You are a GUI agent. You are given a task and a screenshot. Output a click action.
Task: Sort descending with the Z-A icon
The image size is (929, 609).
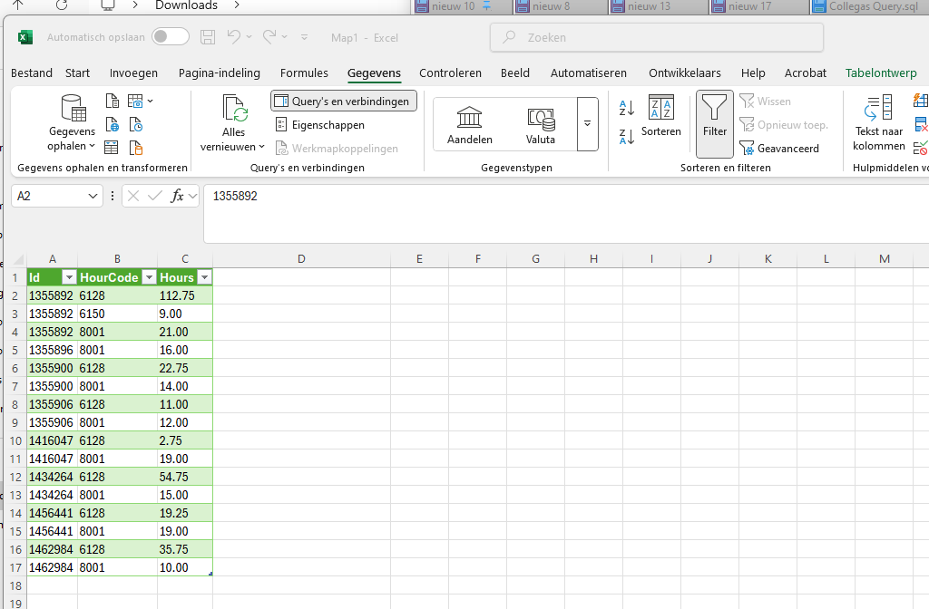(626, 138)
